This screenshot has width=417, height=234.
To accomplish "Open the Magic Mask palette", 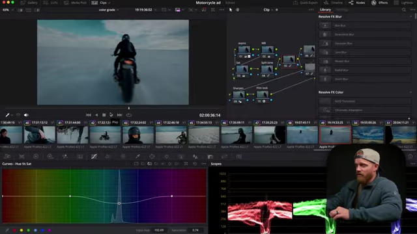I will [x=181, y=157].
